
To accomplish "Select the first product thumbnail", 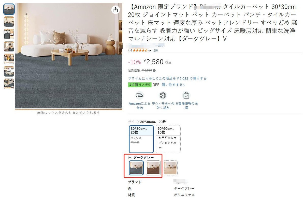I will (x=9, y=9).
